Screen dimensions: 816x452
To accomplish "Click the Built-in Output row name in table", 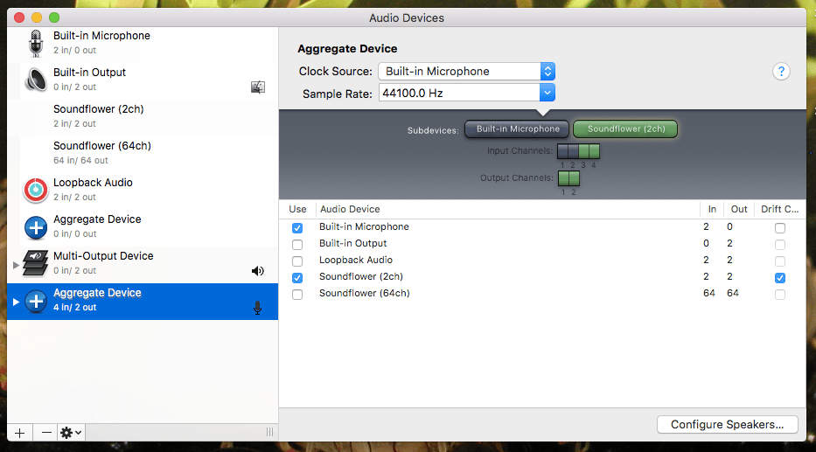I will pyautogui.click(x=352, y=243).
